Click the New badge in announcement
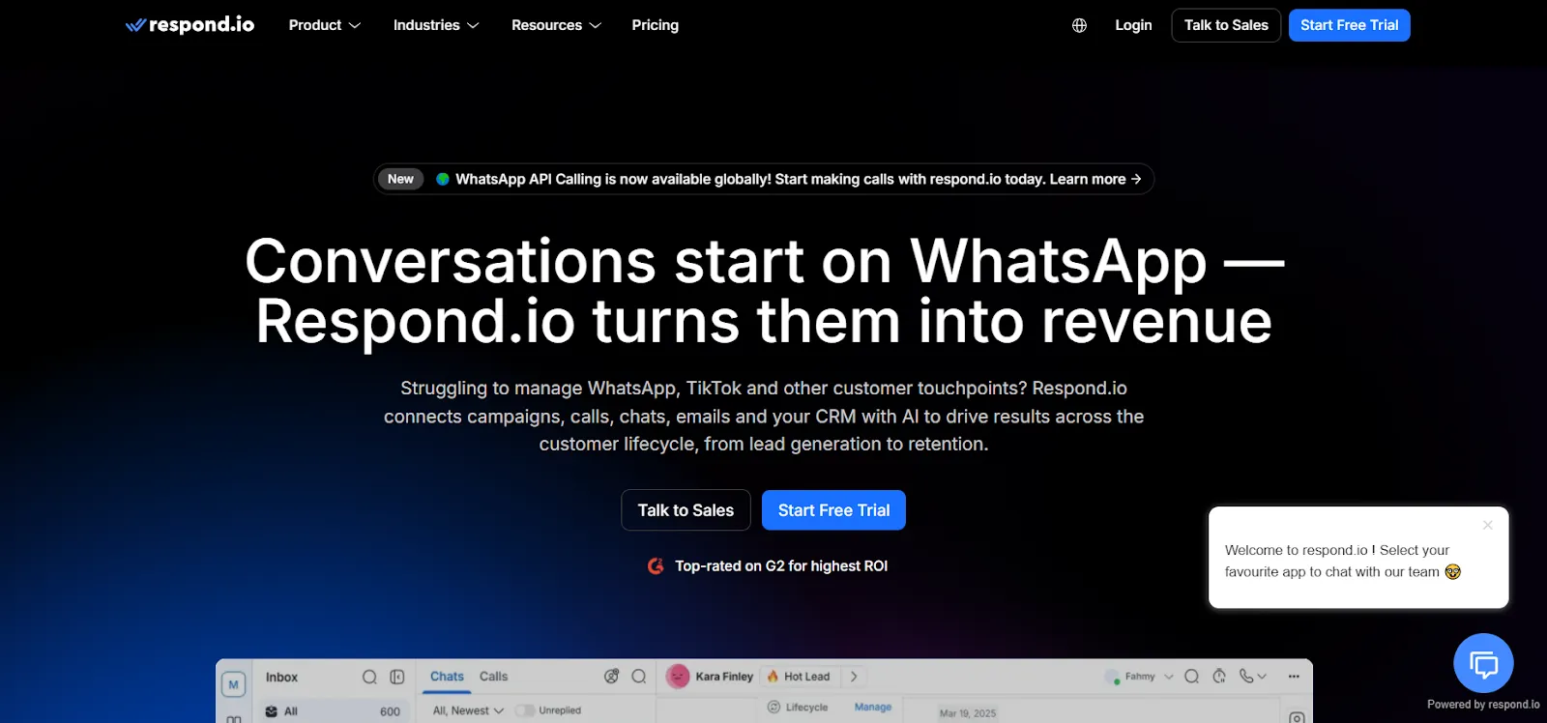Image resolution: width=1547 pixels, height=723 pixels. click(x=400, y=179)
